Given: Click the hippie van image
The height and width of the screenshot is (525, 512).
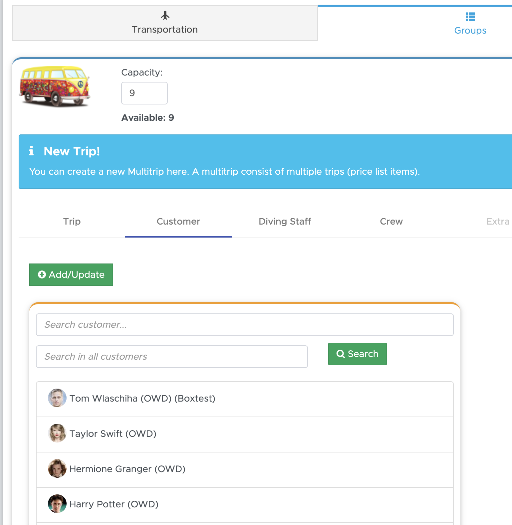Looking at the screenshot, I should (x=55, y=86).
